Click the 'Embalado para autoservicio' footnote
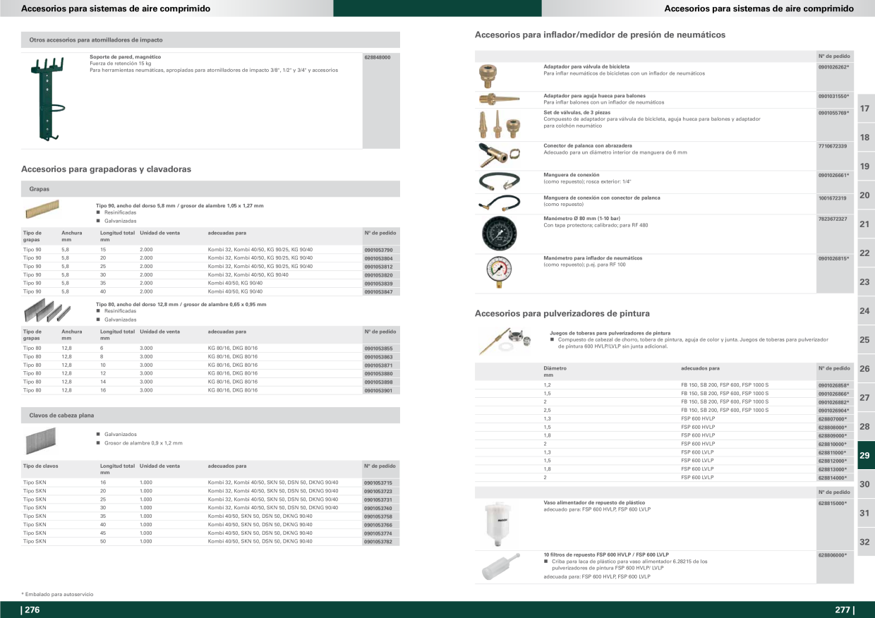Viewport: 875px width, 618px height. 58,595
